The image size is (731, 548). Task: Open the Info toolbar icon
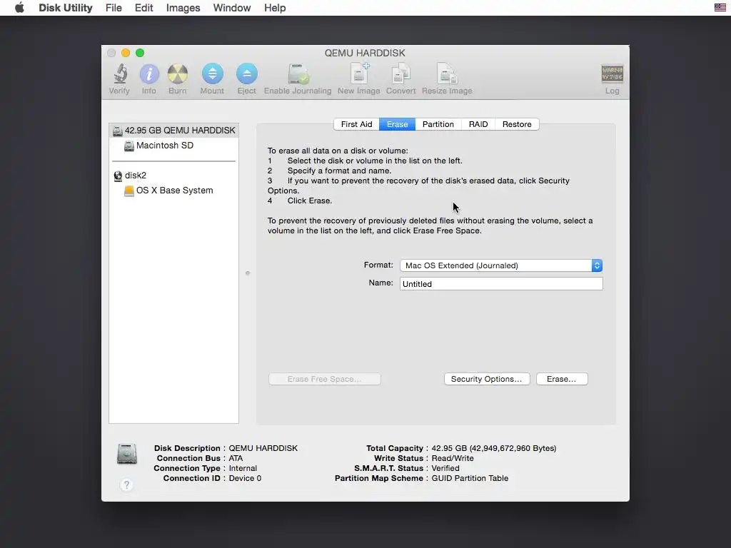(149, 74)
